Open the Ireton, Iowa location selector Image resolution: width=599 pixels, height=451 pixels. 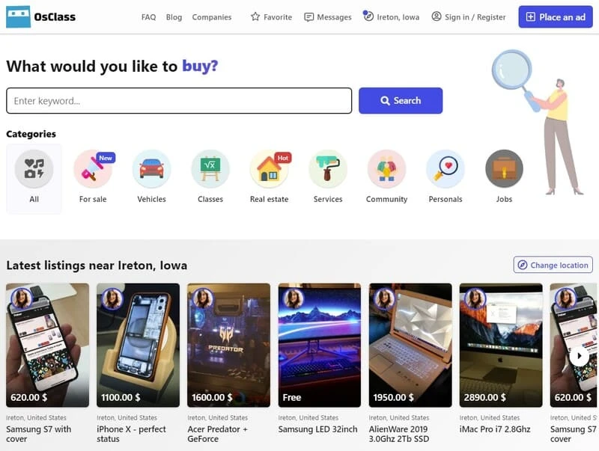click(391, 16)
